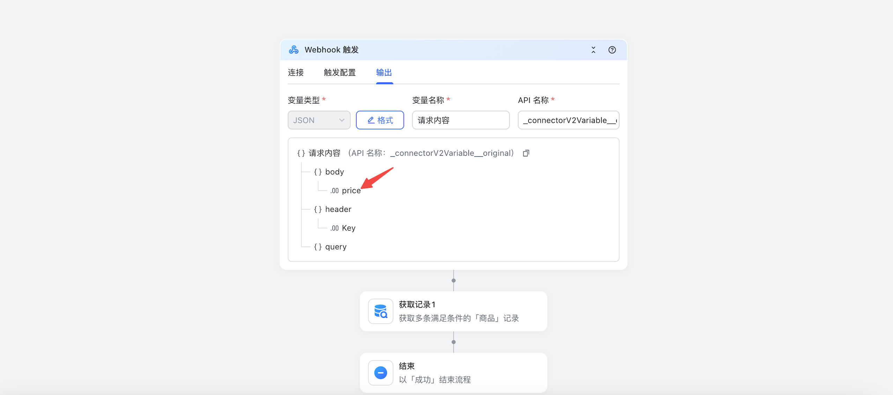Image resolution: width=893 pixels, height=395 pixels.
Task: Click the 格式 button to edit format
Action: (x=380, y=120)
